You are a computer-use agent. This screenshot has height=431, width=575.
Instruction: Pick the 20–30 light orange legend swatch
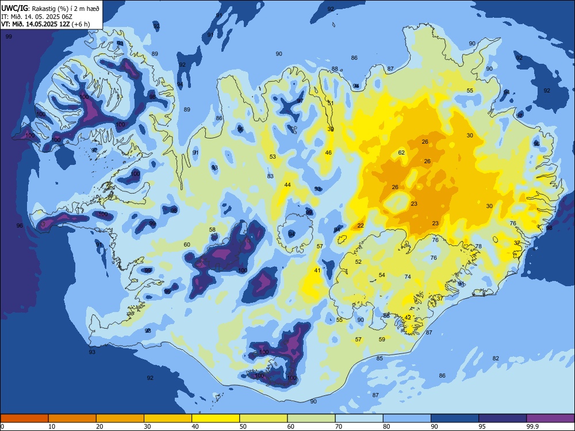coord(120,418)
